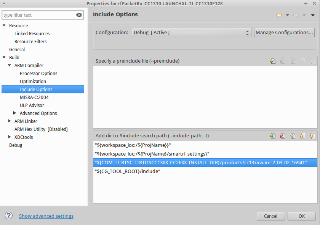
Task: Expand the ARM Linker node
Action: [x=10, y=121]
